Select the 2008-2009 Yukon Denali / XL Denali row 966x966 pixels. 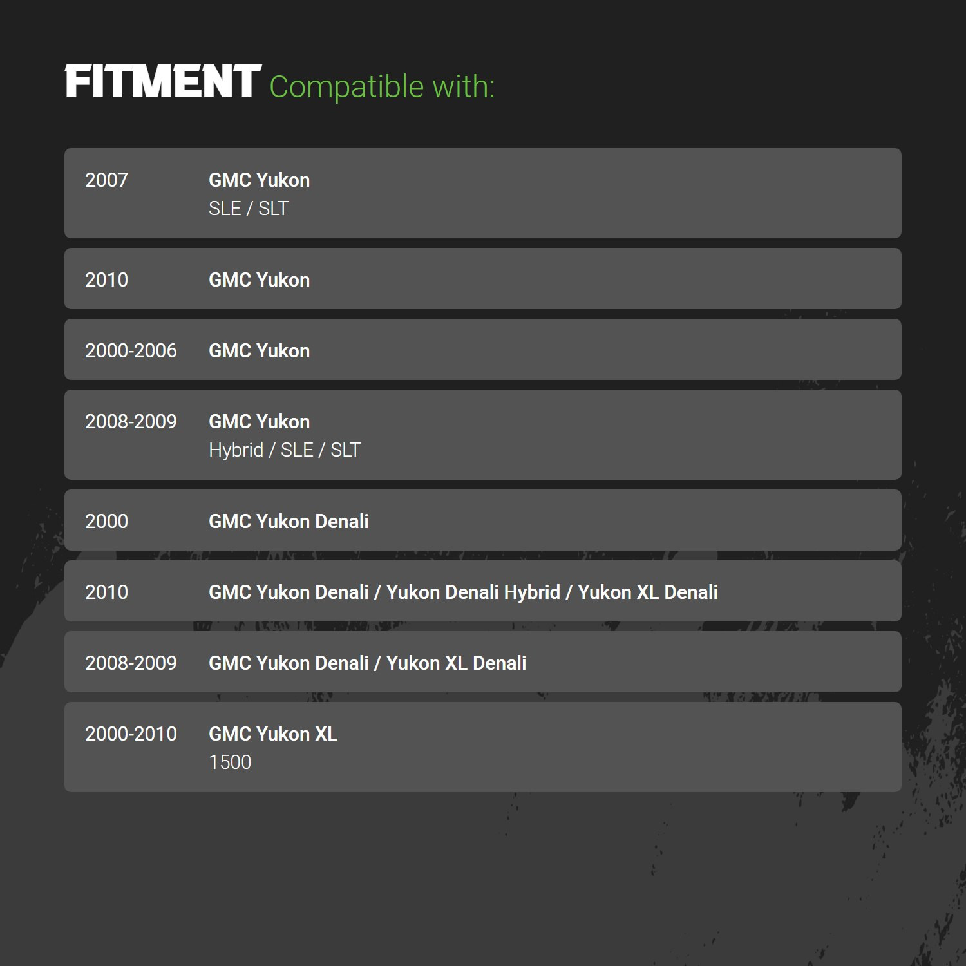click(483, 662)
